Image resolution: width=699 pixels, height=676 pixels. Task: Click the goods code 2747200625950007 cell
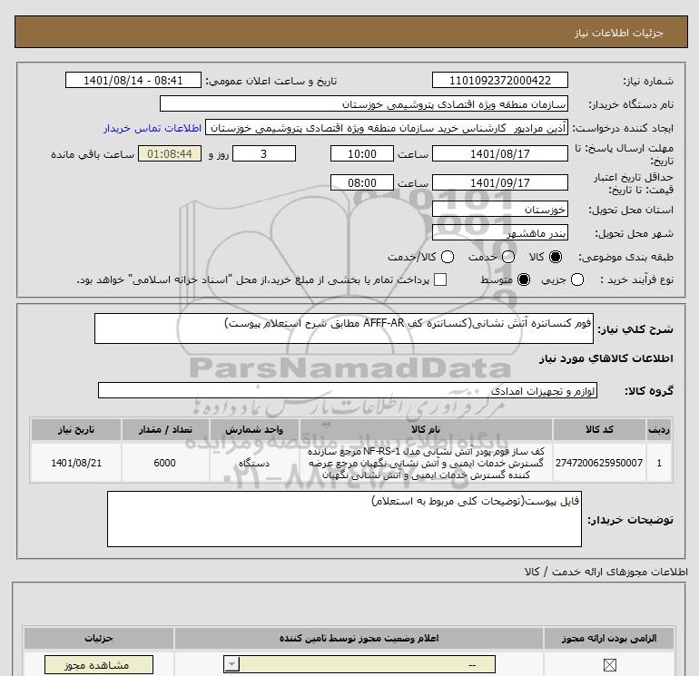click(x=599, y=463)
